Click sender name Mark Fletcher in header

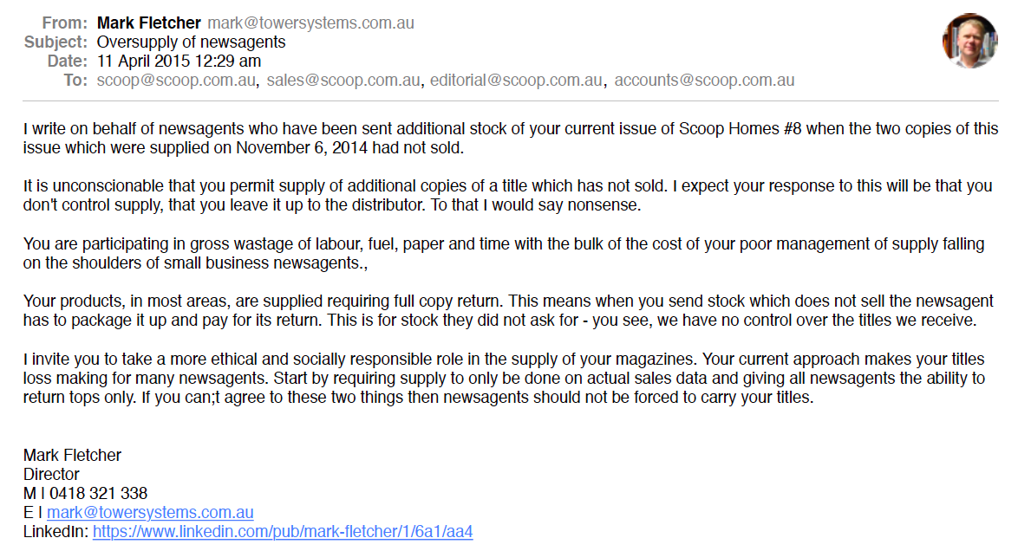(x=151, y=23)
